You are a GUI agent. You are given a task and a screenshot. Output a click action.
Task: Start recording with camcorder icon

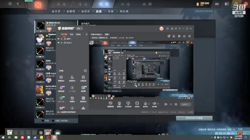coord(166,104)
